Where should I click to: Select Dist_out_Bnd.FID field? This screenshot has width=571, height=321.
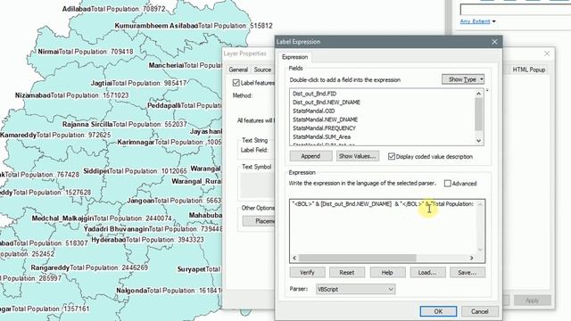tap(315, 94)
